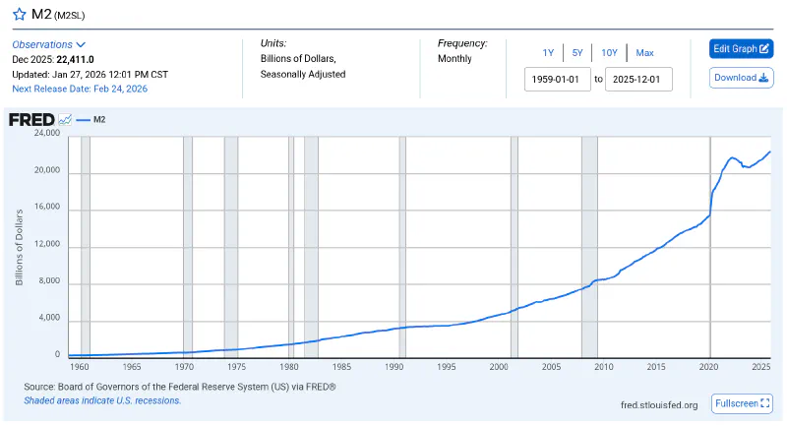The width and height of the screenshot is (787, 426).
Task: Click the 2020 recession shaded bar
Action: pos(710,246)
